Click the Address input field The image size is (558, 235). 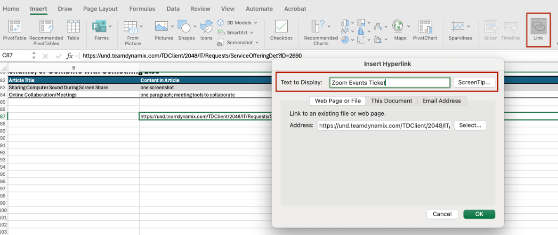coord(384,125)
